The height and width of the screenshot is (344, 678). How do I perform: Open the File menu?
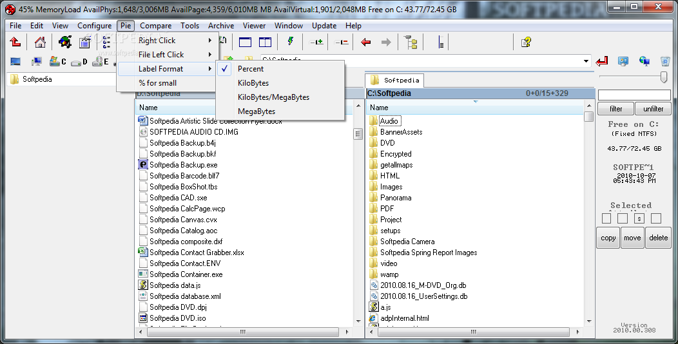pos(15,26)
